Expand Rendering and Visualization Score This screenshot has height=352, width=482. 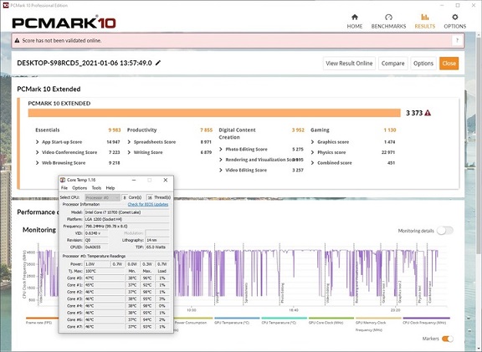(221, 160)
